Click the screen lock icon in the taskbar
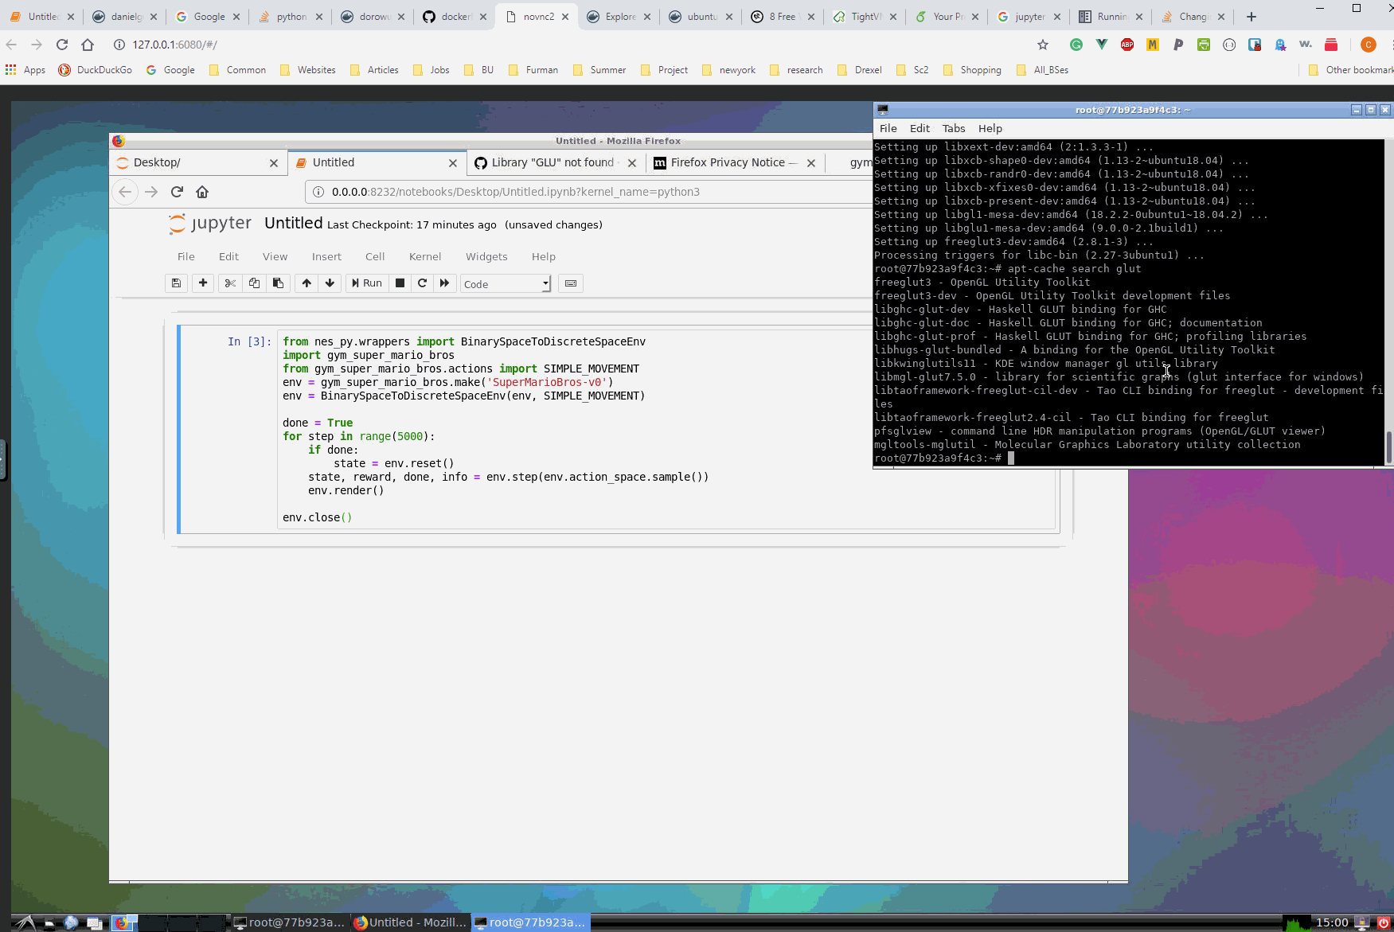 (1362, 923)
